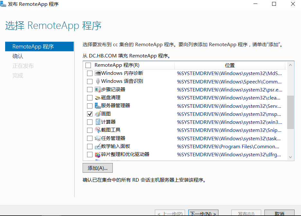This screenshot has width=301, height=216.
Task: Uncheck the 画图 checkbox
Action: pos(90,114)
